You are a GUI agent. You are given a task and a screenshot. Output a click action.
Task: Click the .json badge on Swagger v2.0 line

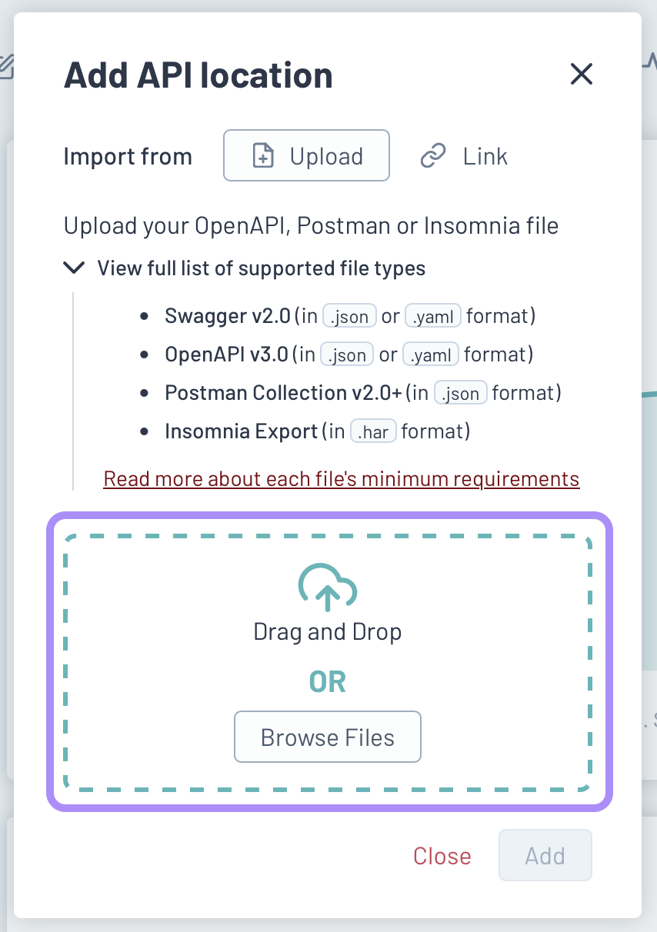(349, 316)
